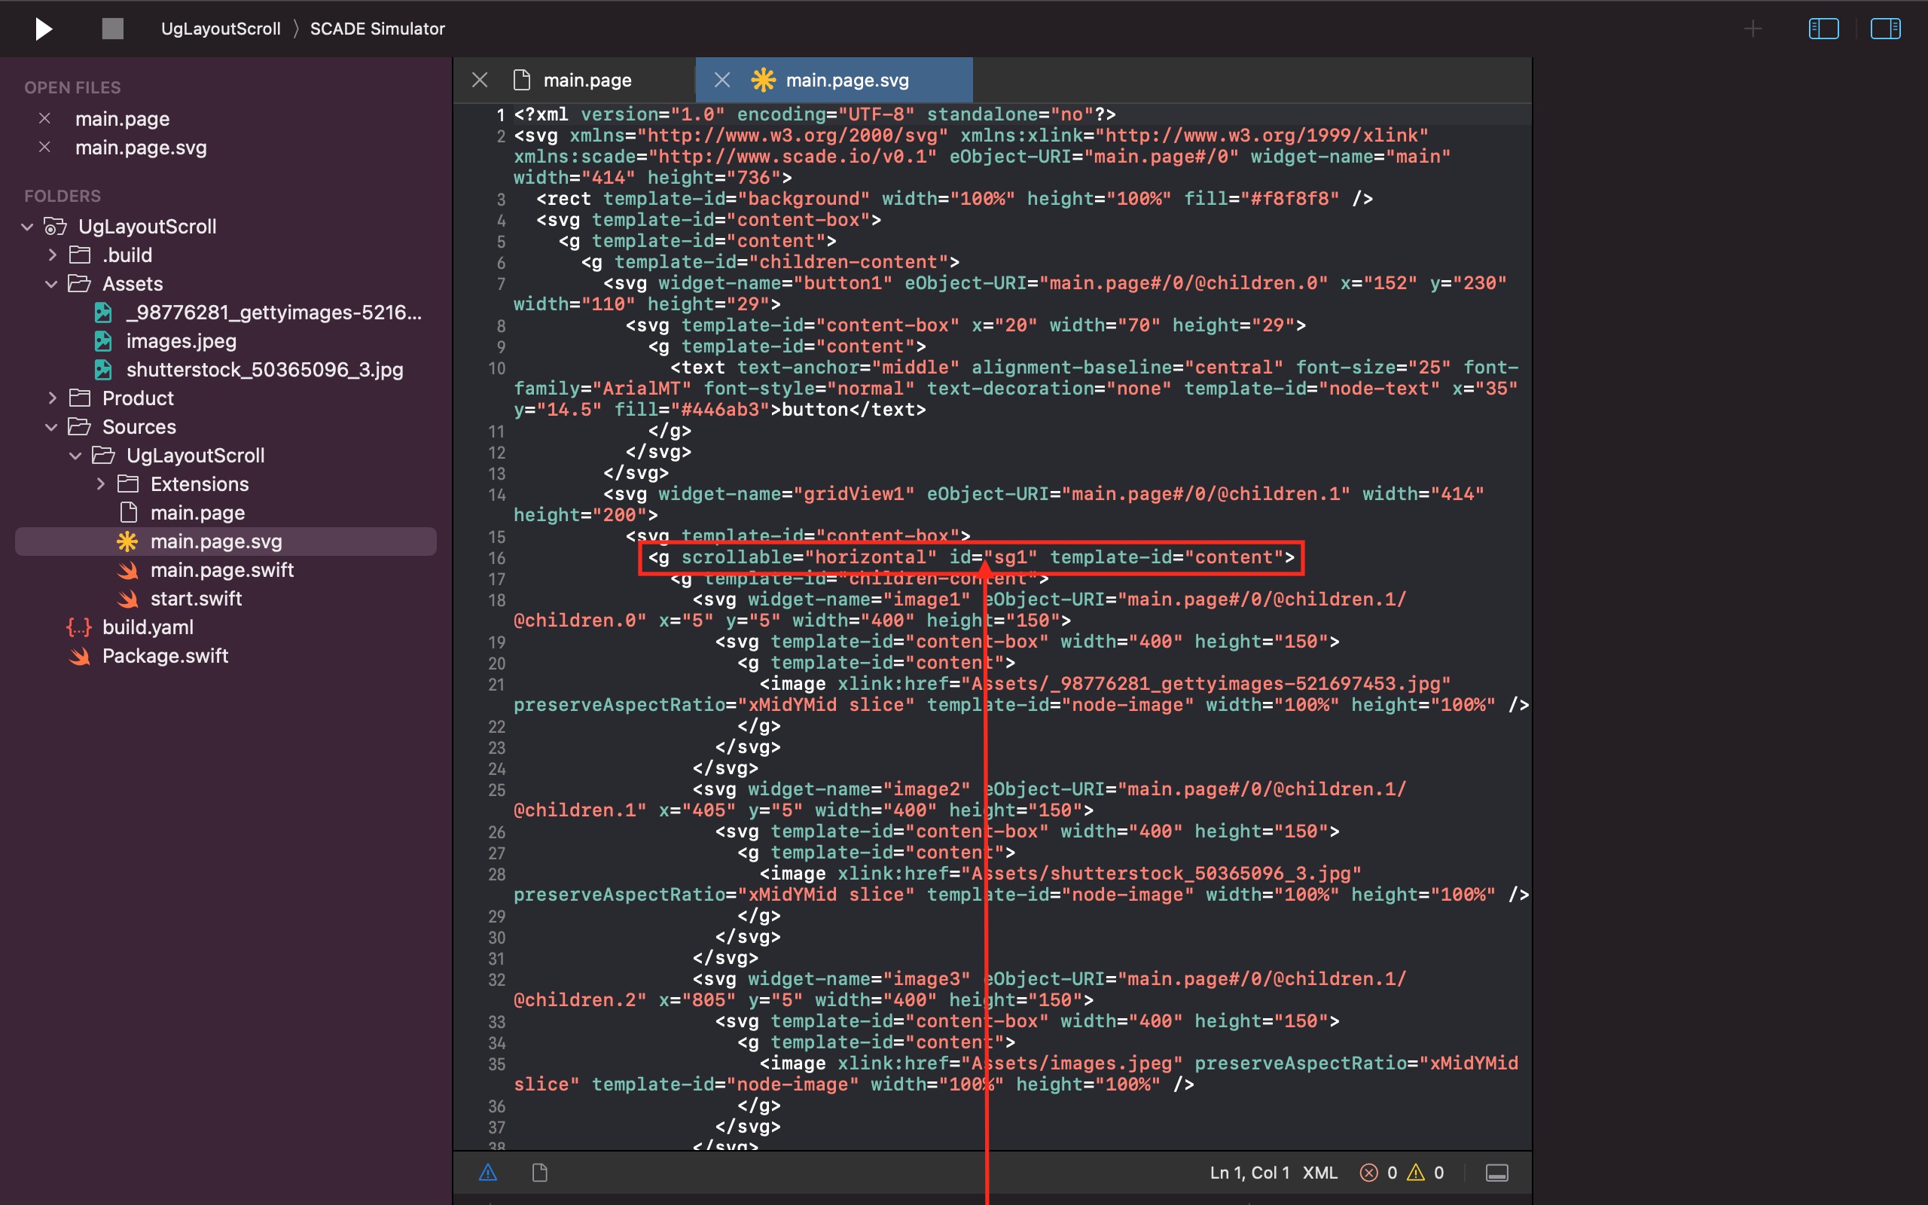Click the text 'button</text>' on line 10
Viewport: 1928px width, 1205px height.
(853, 410)
